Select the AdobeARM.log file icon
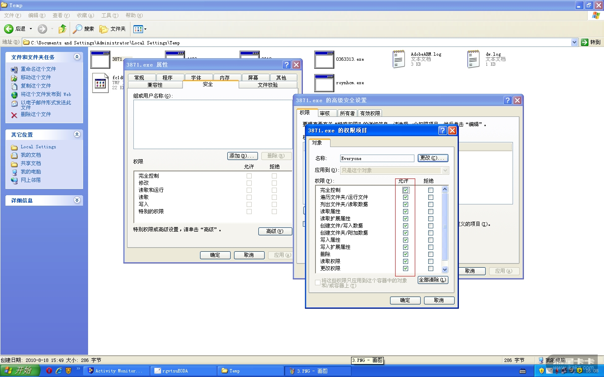The height and width of the screenshot is (377, 604). coord(398,59)
